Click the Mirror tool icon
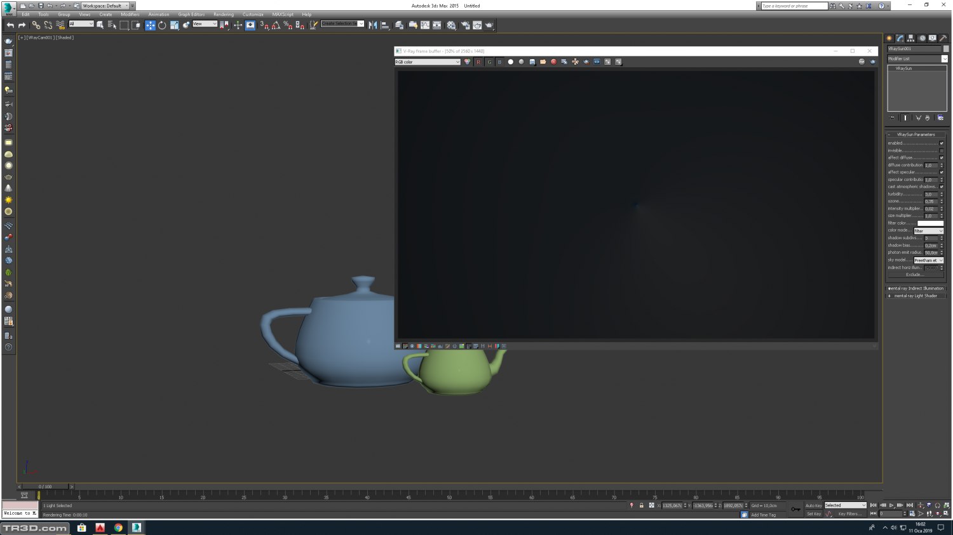Viewport: 953px width, 535px height. coord(373,25)
